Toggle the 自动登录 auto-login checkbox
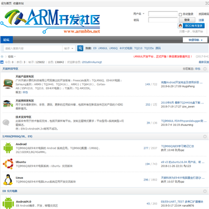The width and height of the screenshot is (209, 209). pos(180,15)
